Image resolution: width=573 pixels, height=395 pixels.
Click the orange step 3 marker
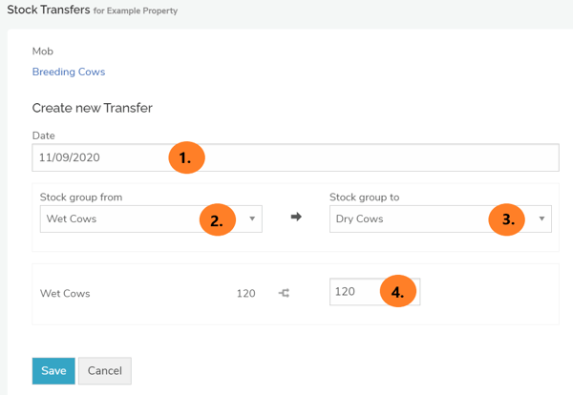point(507,219)
